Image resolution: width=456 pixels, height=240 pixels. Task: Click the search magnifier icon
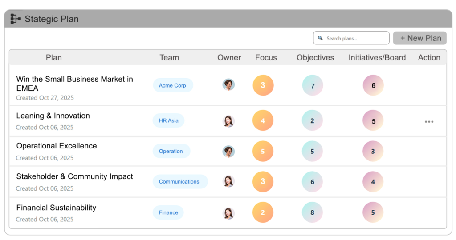[321, 39]
